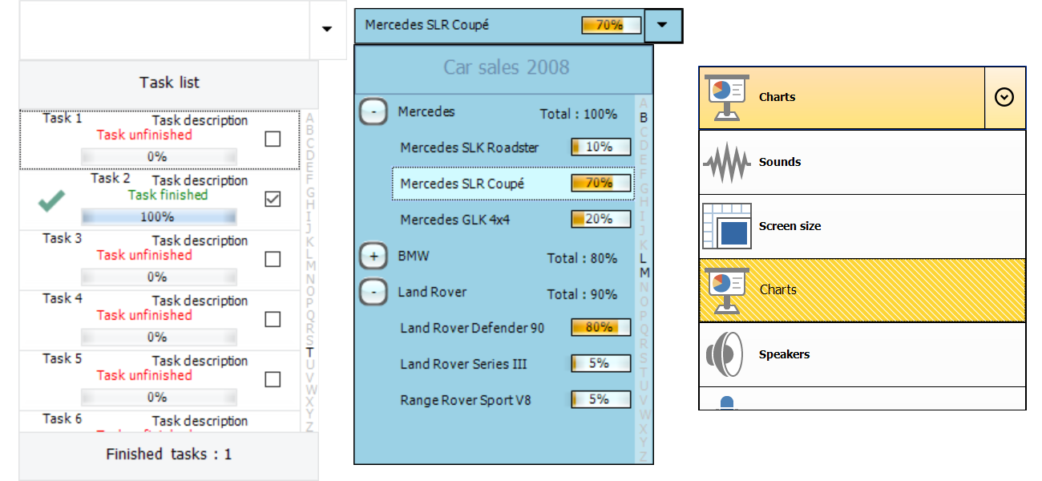This screenshot has width=1042, height=481.
Task: Click the Task 1 label
Action: (x=63, y=119)
